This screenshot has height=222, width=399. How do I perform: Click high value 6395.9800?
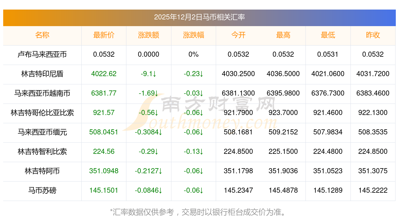pos(283,93)
